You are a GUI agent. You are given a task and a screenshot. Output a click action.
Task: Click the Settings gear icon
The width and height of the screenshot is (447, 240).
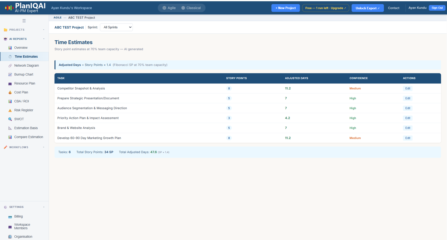(6, 207)
